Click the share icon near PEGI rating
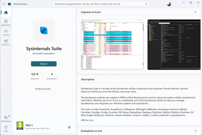The width and height of the screenshot is (202, 135). tap(69, 127)
